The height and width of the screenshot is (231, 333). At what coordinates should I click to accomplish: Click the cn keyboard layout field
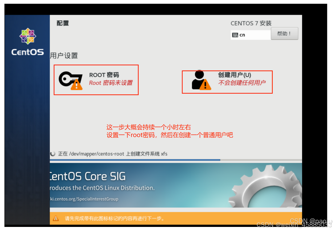pos(251,35)
